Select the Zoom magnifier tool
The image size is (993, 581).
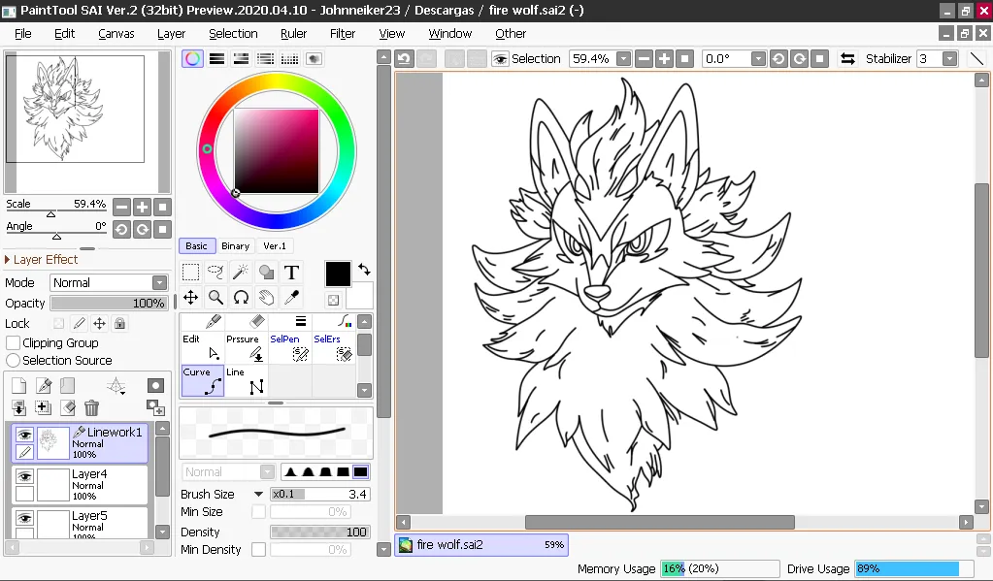pos(215,297)
